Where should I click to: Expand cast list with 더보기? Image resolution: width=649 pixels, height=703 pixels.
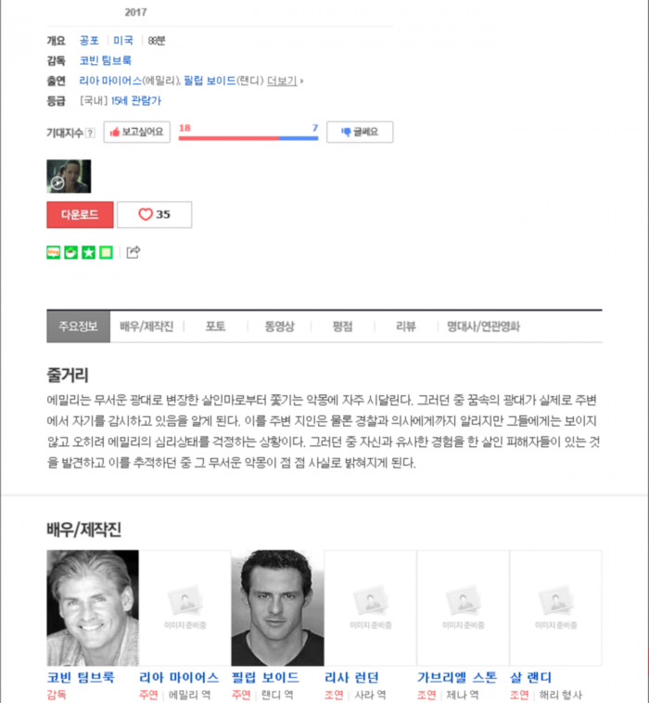(285, 81)
